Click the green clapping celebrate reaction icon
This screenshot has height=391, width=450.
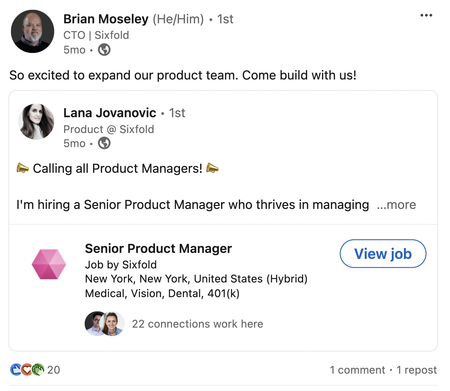click(38, 369)
